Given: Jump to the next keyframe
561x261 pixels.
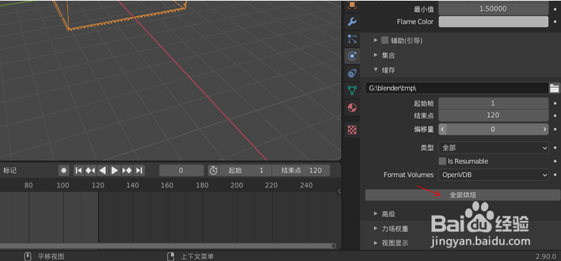Looking at the screenshot, I should [127, 170].
